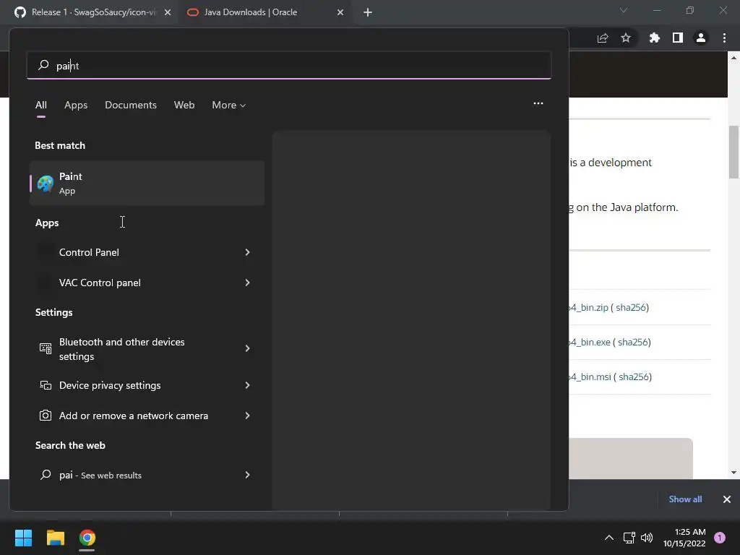The width and height of the screenshot is (740, 555).
Task: Open the notification badge in taskbar
Action: [x=719, y=538]
